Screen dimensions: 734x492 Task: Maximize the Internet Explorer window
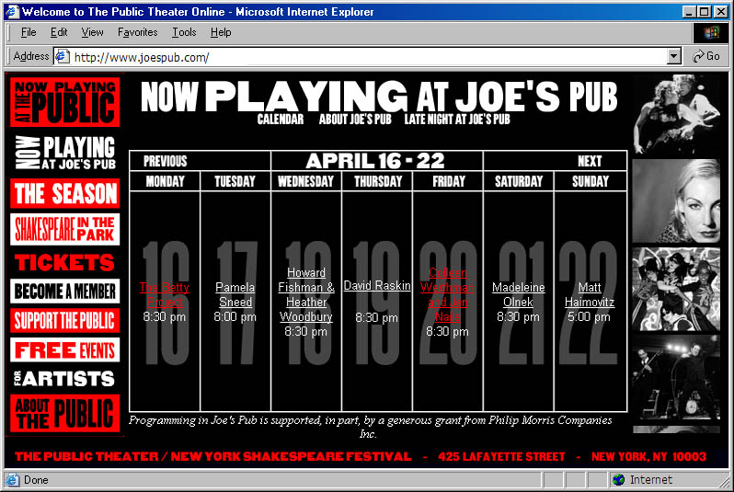704,12
